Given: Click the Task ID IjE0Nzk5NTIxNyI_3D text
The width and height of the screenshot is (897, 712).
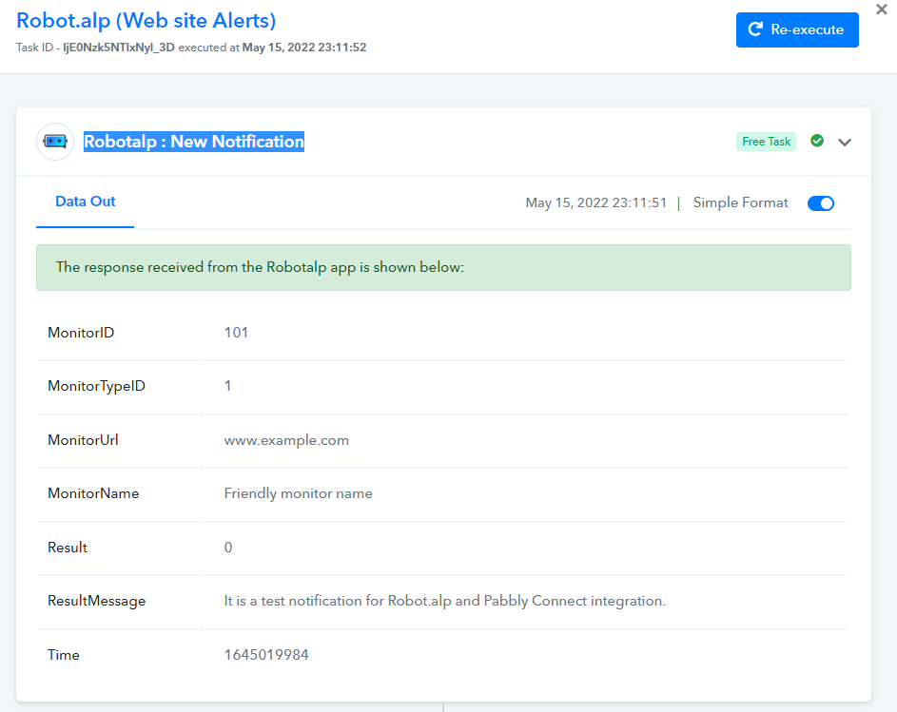Looking at the screenshot, I should tap(95, 48).
